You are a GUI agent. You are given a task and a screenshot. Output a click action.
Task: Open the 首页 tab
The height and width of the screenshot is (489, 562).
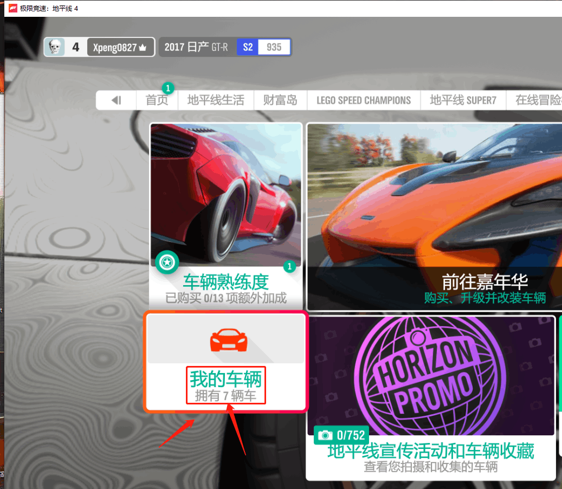coord(157,100)
